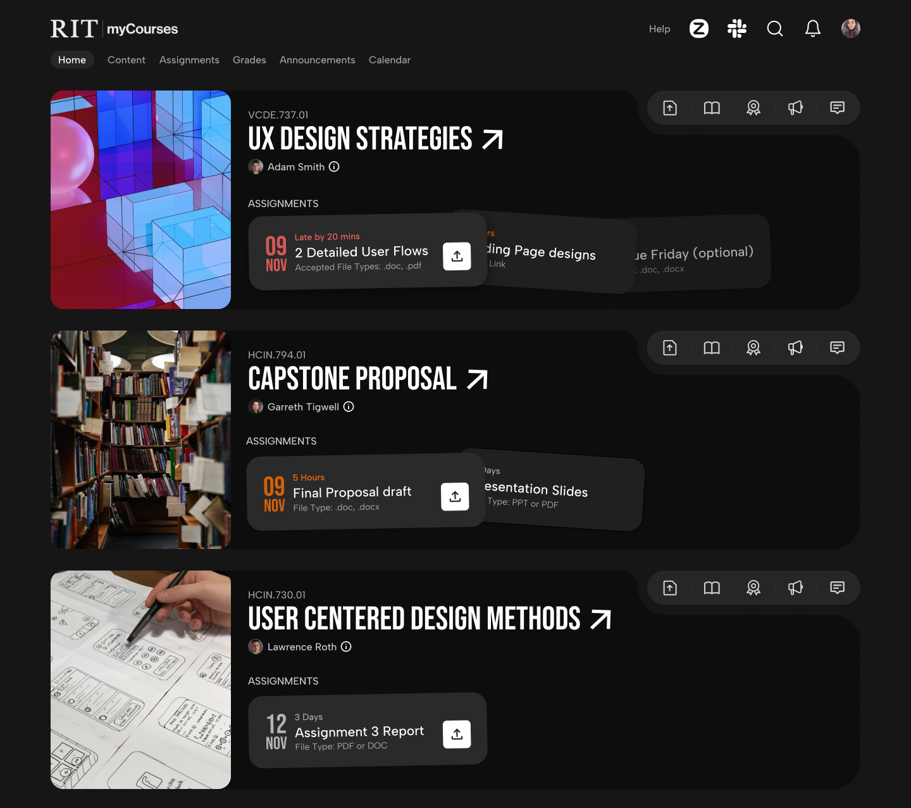The image size is (911, 808).
Task: Click the UX Design Strategies course thumbnail
Action: click(x=140, y=200)
